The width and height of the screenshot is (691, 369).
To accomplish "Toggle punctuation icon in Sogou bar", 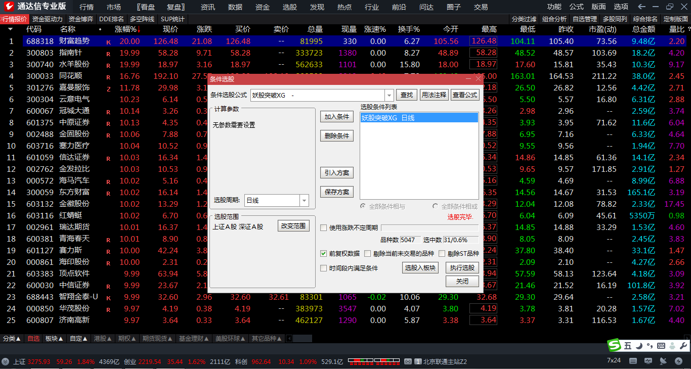I will click(650, 346).
